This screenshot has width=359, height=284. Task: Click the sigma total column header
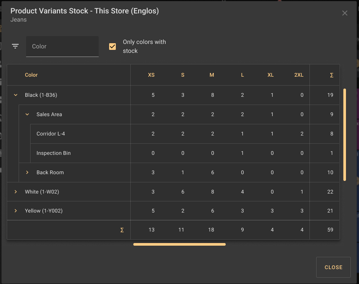[331, 75]
